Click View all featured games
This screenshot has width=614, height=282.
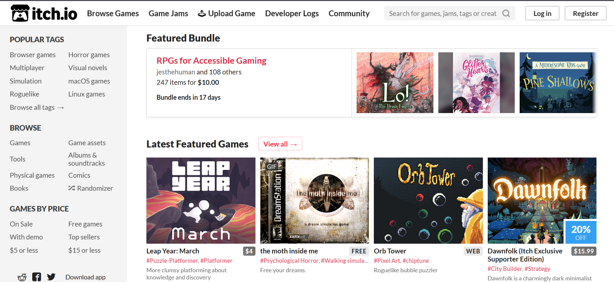280,144
